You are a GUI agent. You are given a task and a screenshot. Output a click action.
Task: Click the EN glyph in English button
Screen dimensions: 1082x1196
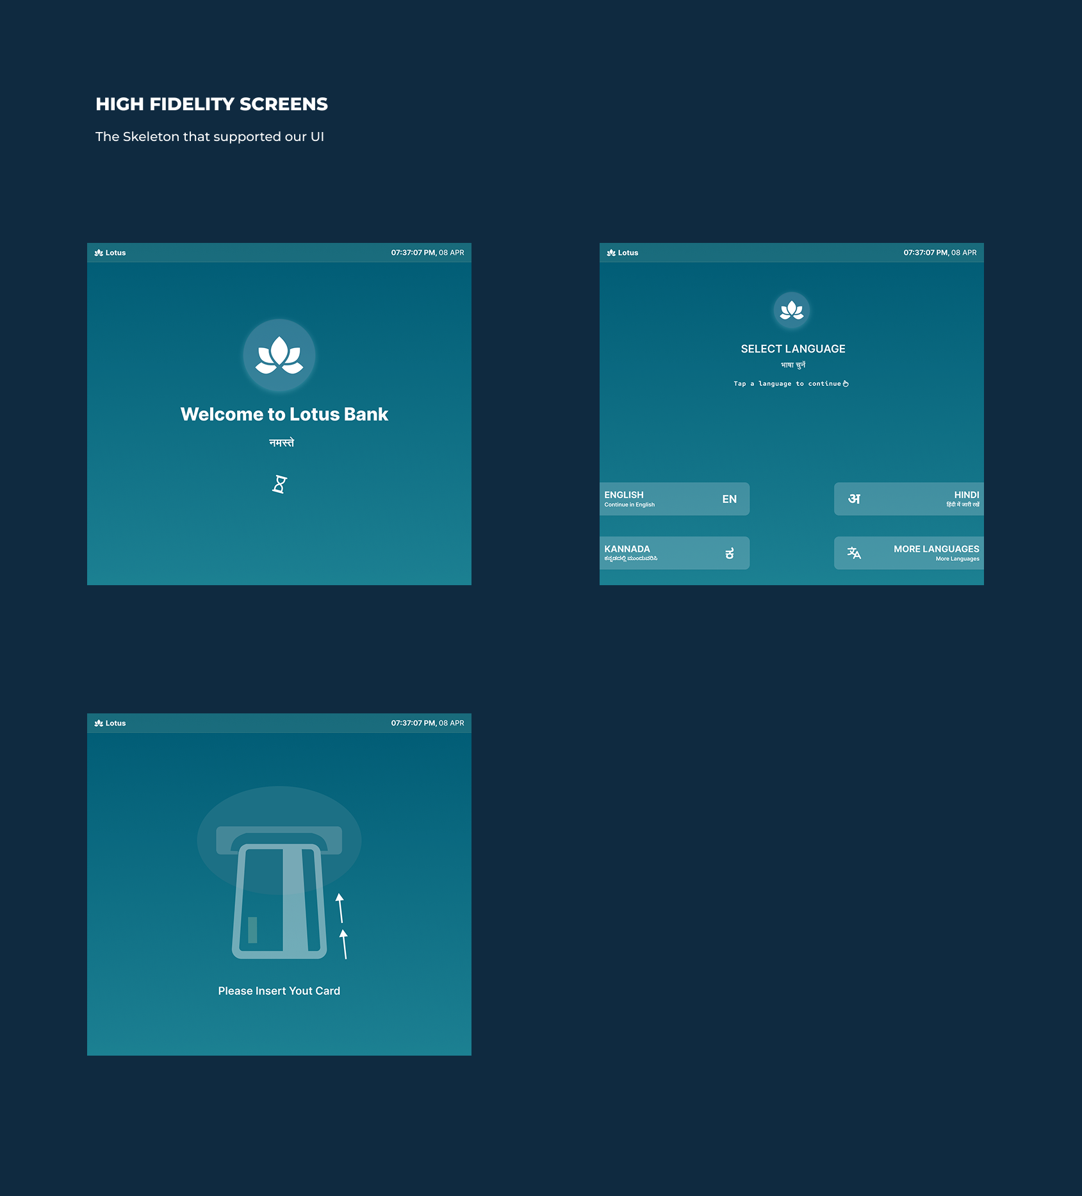(729, 499)
